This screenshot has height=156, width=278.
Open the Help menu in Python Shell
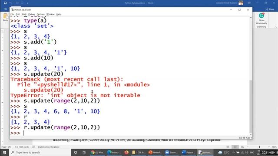click(59, 14)
